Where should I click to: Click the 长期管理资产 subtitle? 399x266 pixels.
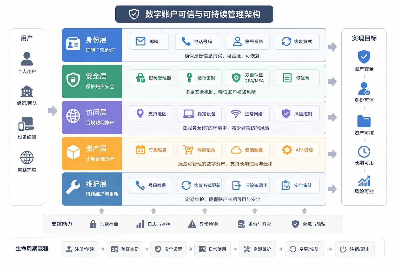pos(100,158)
